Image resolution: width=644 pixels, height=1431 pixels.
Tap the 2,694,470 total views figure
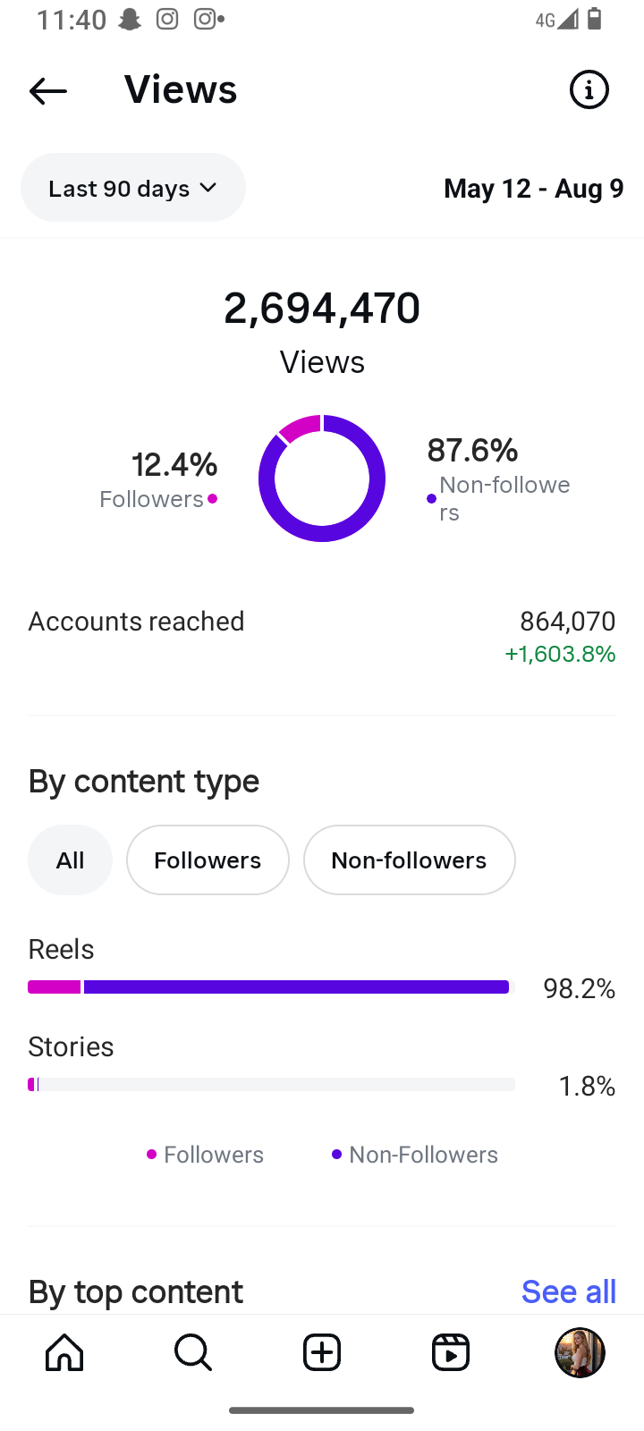click(x=322, y=309)
